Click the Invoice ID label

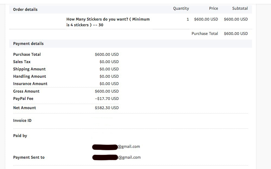[x=22, y=121]
